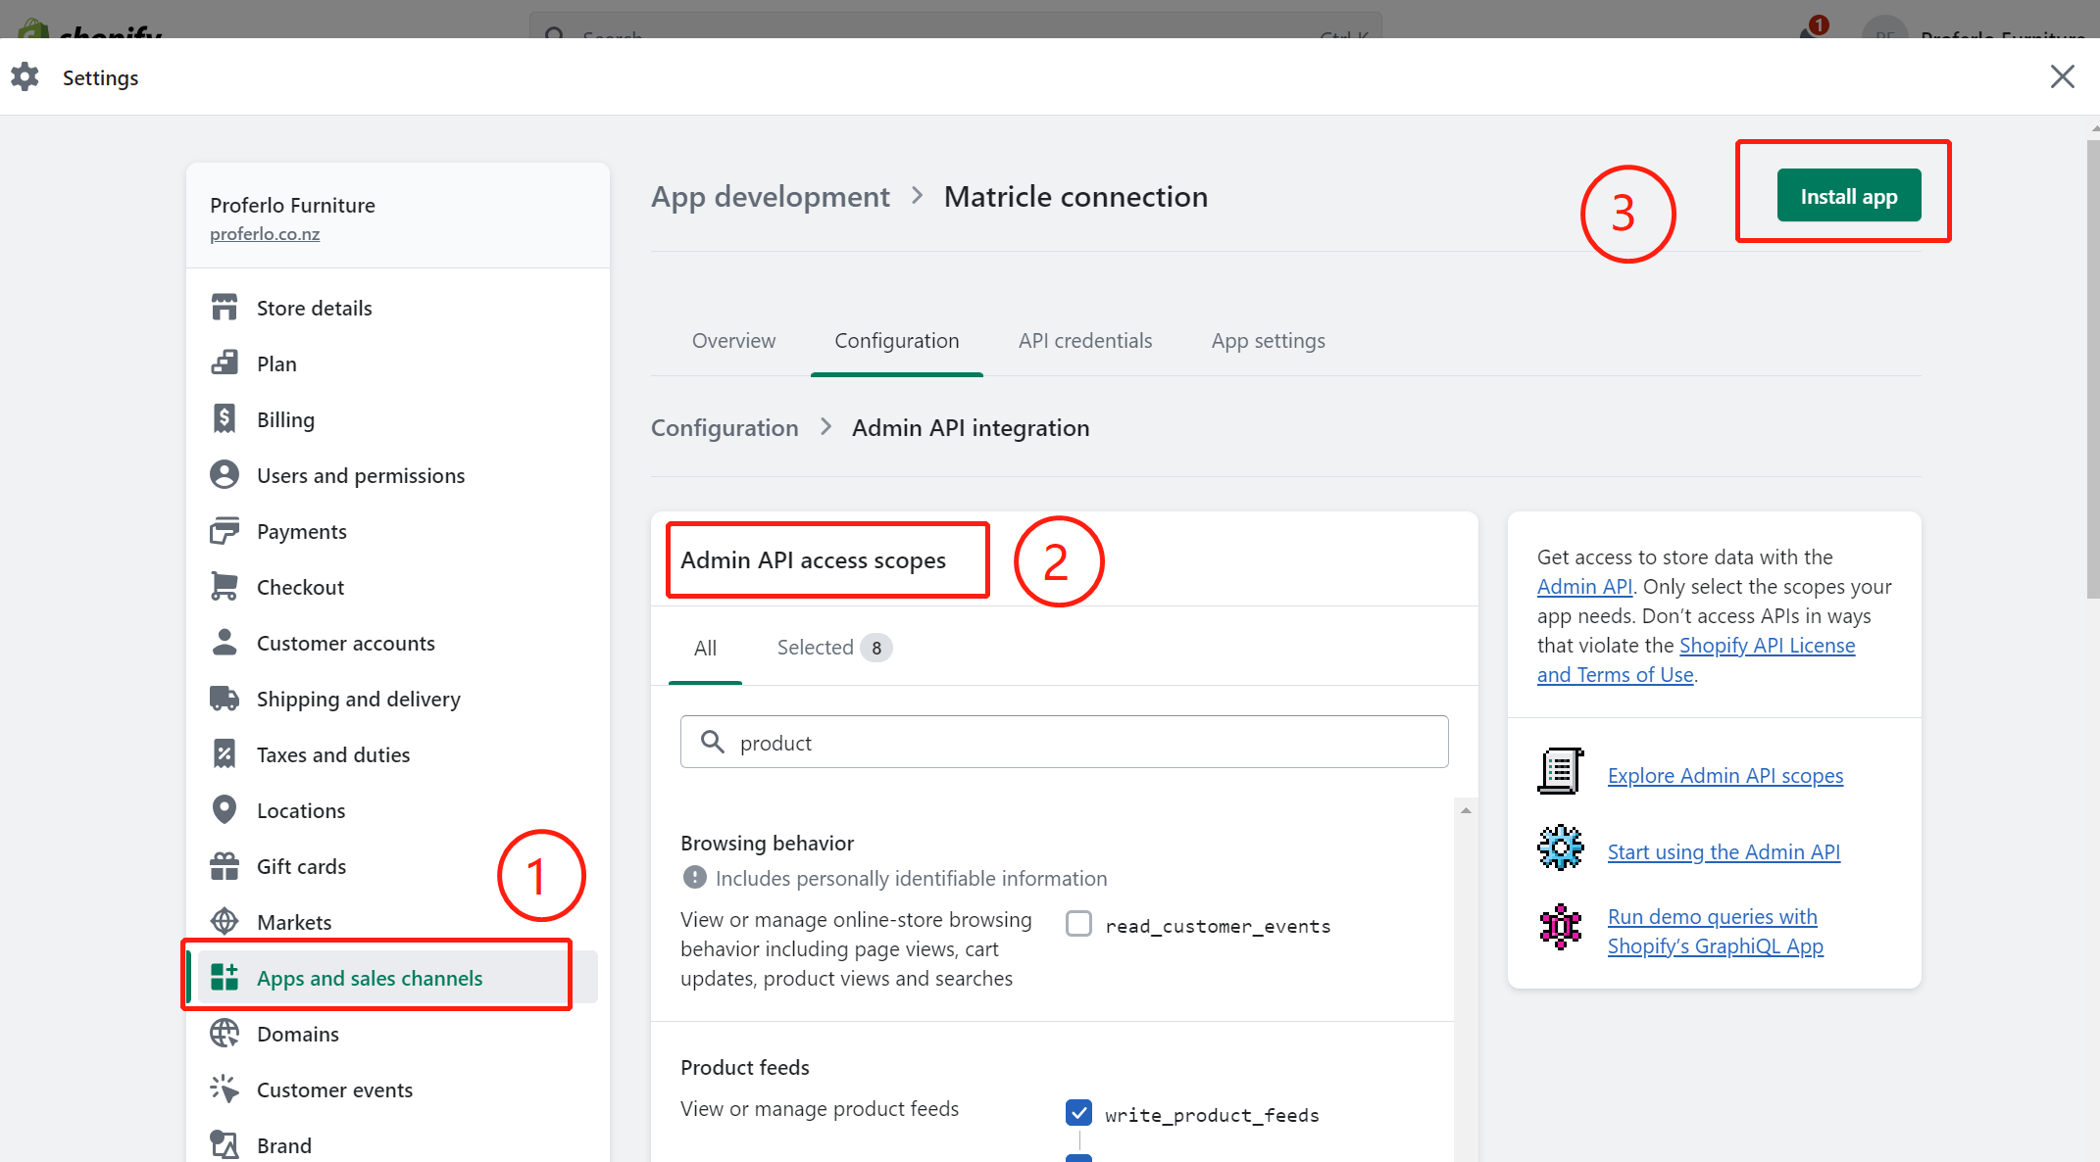2100x1162 pixels.
Task: Open Shipping and delivery settings
Action: click(x=398, y=699)
